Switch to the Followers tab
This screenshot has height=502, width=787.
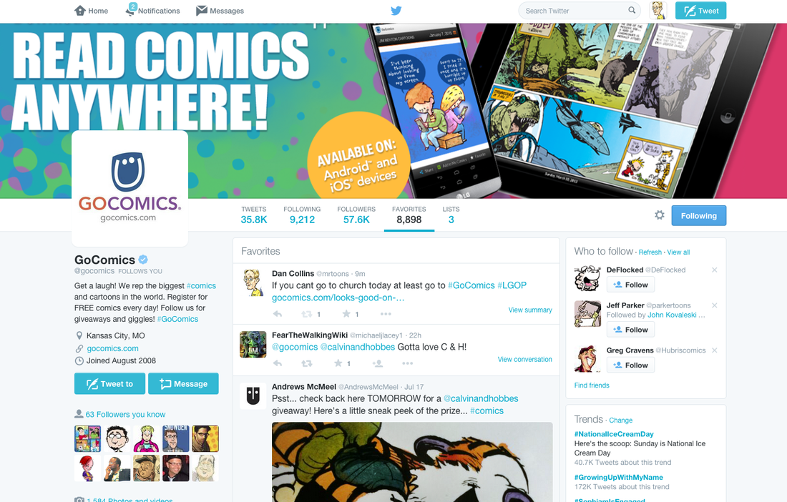point(356,215)
